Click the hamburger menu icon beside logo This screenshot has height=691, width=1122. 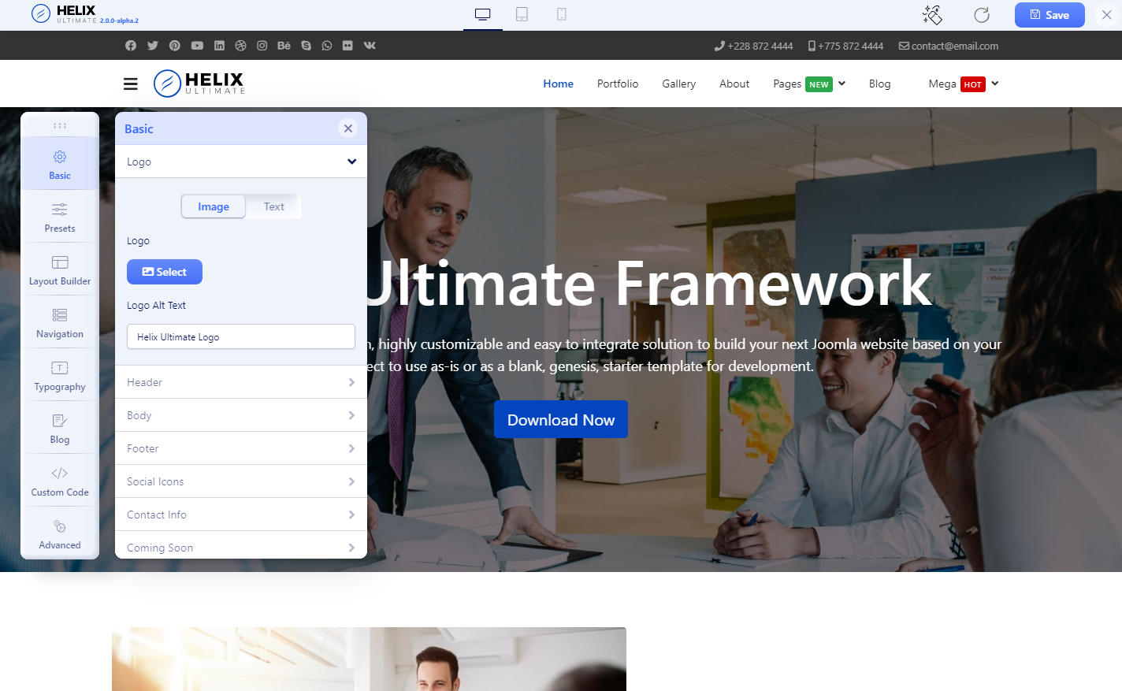tap(131, 84)
